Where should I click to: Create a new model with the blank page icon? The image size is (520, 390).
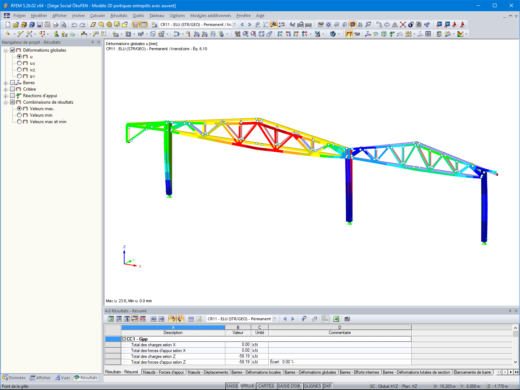click(x=8, y=24)
